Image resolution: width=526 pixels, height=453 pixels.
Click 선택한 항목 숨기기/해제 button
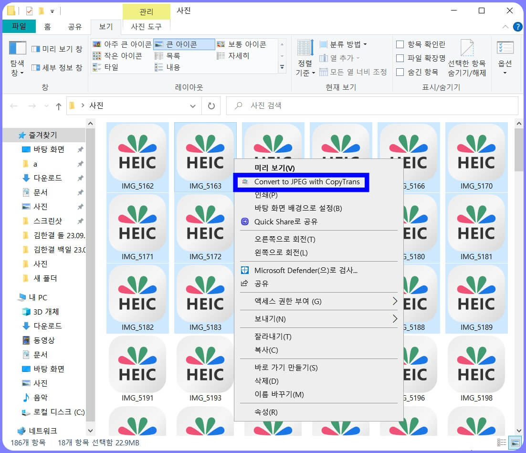[x=467, y=58]
